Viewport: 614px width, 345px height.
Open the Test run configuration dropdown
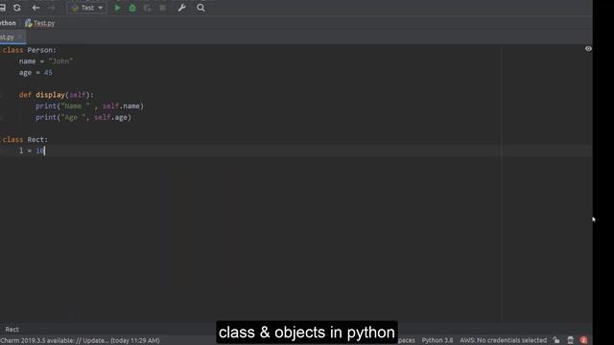coord(87,8)
